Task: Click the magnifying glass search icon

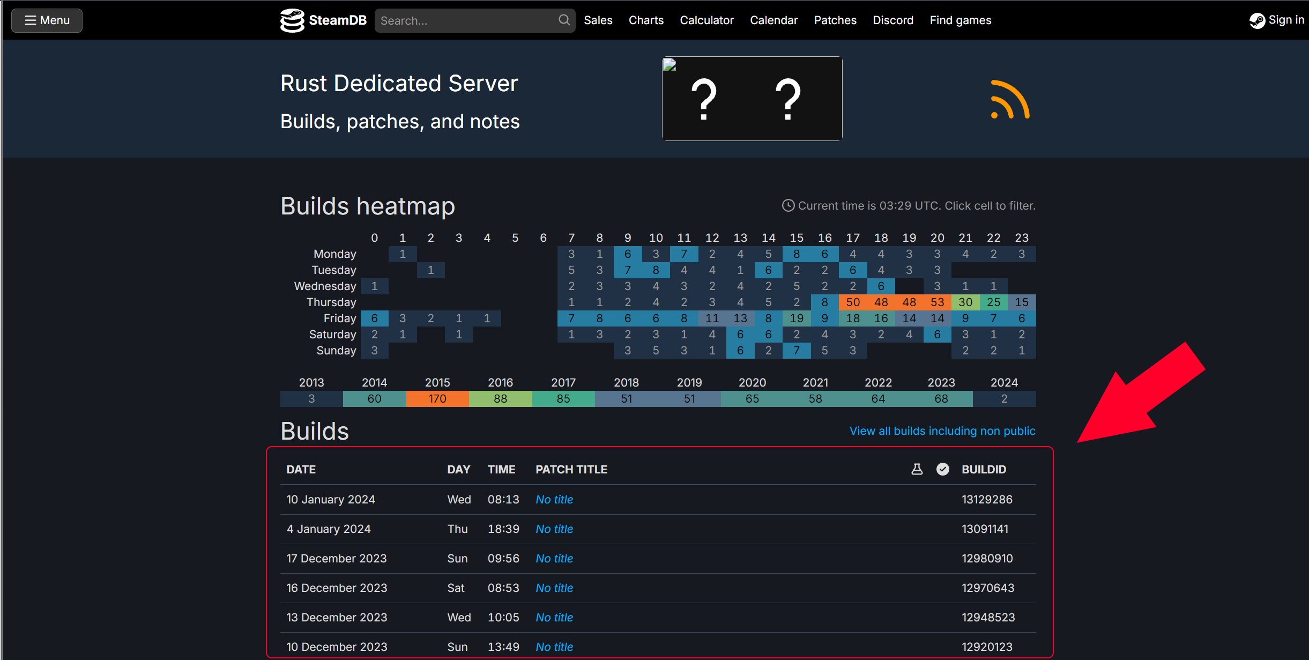Action: point(563,20)
